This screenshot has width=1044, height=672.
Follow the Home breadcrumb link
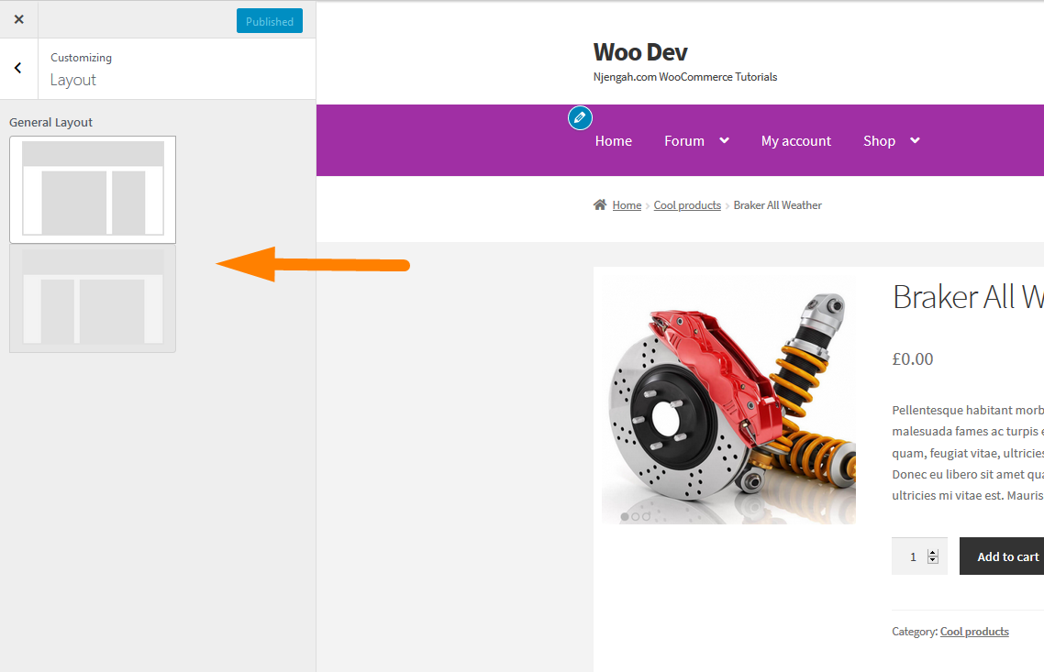(627, 205)
